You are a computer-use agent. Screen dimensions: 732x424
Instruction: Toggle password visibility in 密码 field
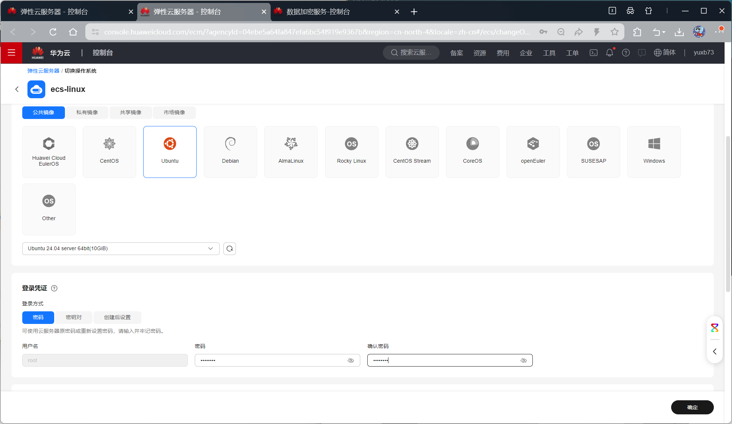pos(351,361)
